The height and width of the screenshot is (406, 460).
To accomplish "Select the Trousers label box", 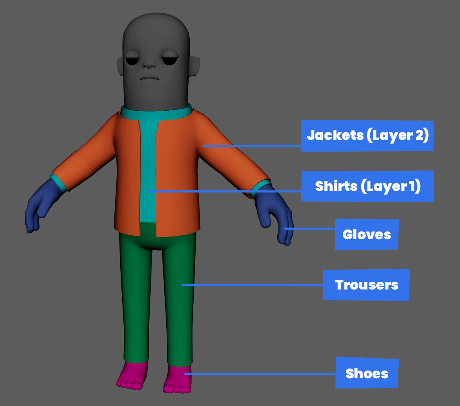I will pos(366,285).
